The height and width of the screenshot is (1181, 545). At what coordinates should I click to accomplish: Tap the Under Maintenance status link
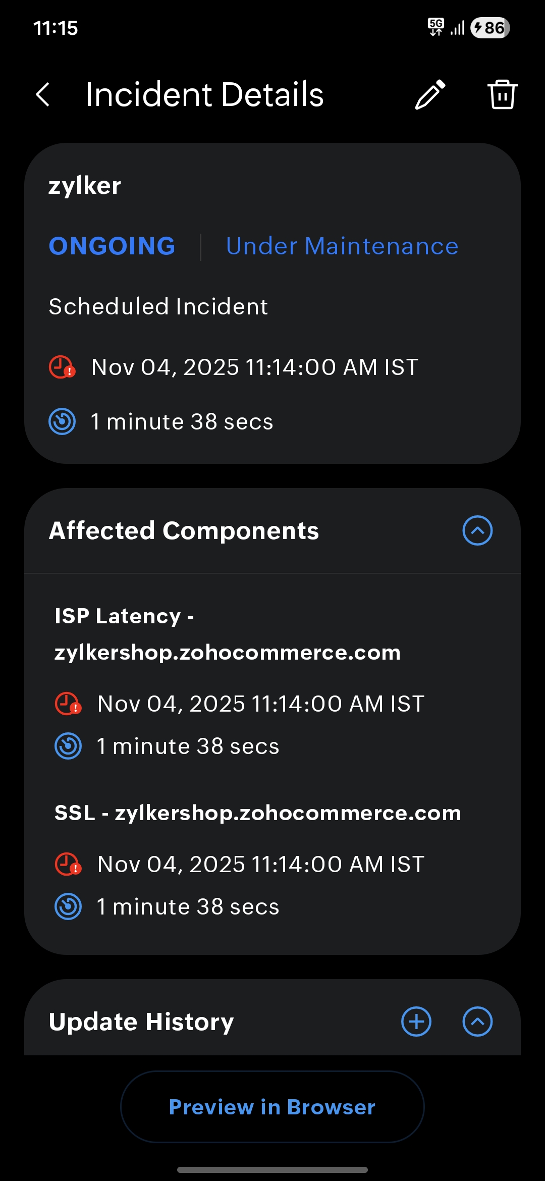pos(342,246)
